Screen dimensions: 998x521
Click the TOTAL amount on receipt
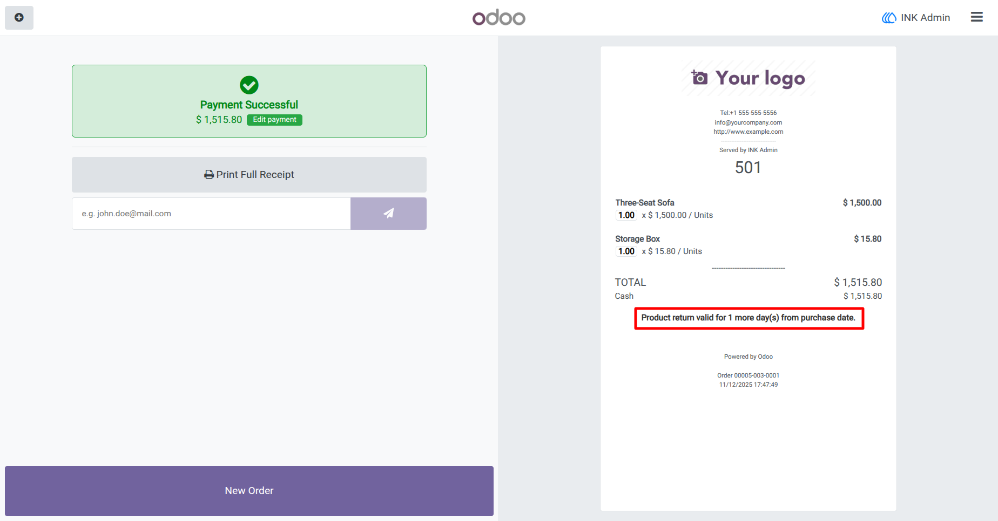click(858, 282)
